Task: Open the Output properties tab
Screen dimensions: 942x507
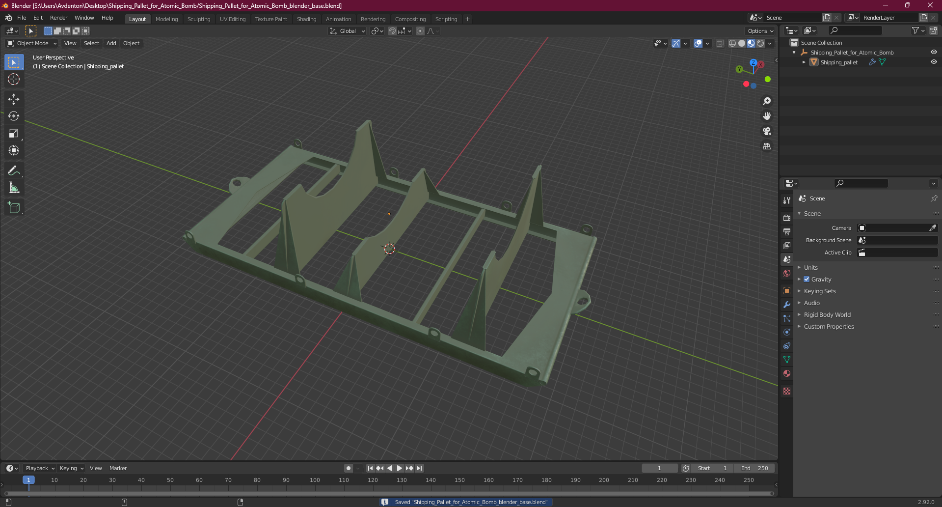Action: [x=787, y=231]
